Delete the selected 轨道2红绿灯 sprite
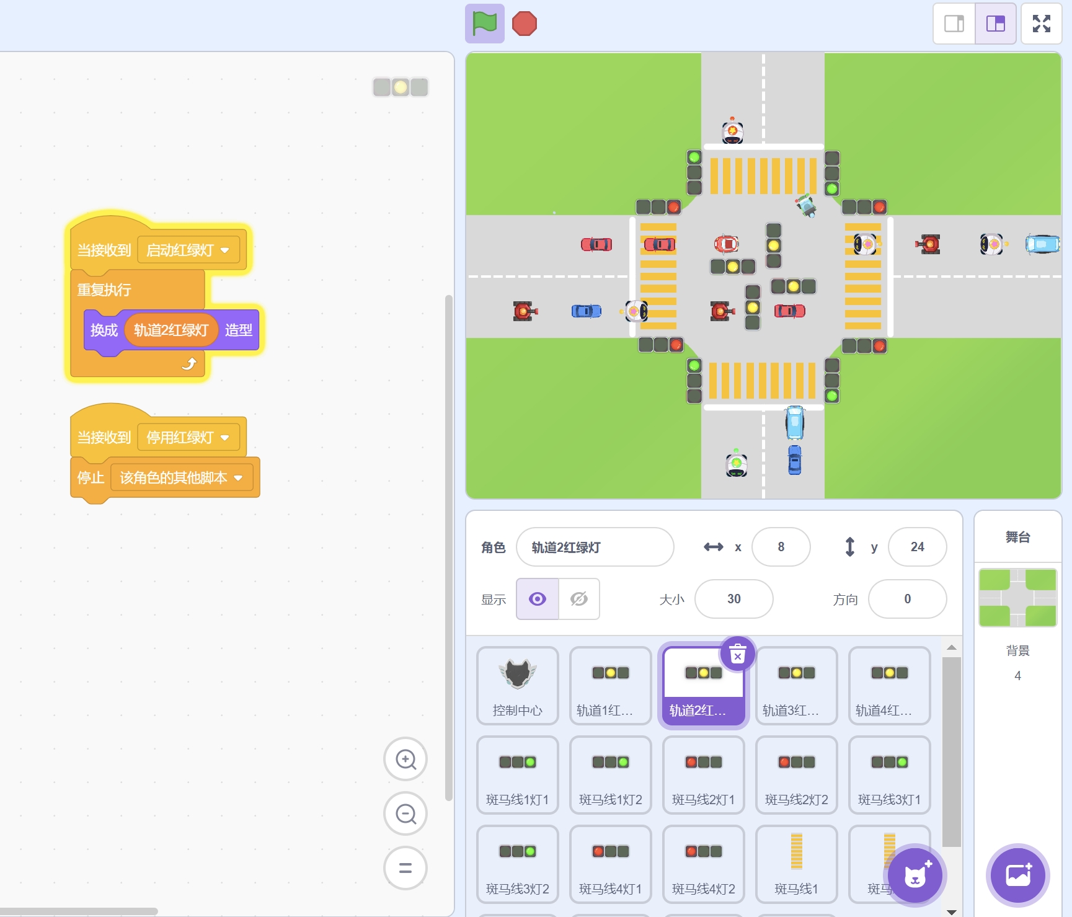This screenshot has width=1072, height=917. coord(737,654)
